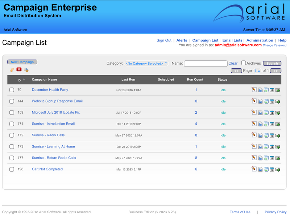Edit Sunrise - Return Radio Calls with pencil icon
The width and height of the screenshot is (290, 218).
pyautogui.click(x=254, y=157)
